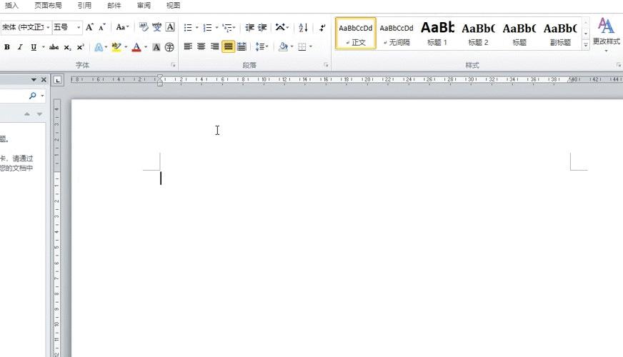This screenshot has height=357, width=623.
Task: Toggle Show/Hide paragraph marks
Action: pyautogui.click(x=322, y=27)
